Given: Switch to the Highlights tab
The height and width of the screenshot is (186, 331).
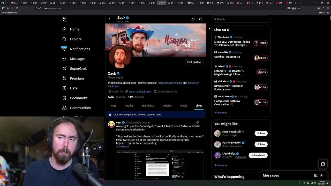Looking at the screenshot, I should (148, 106).
